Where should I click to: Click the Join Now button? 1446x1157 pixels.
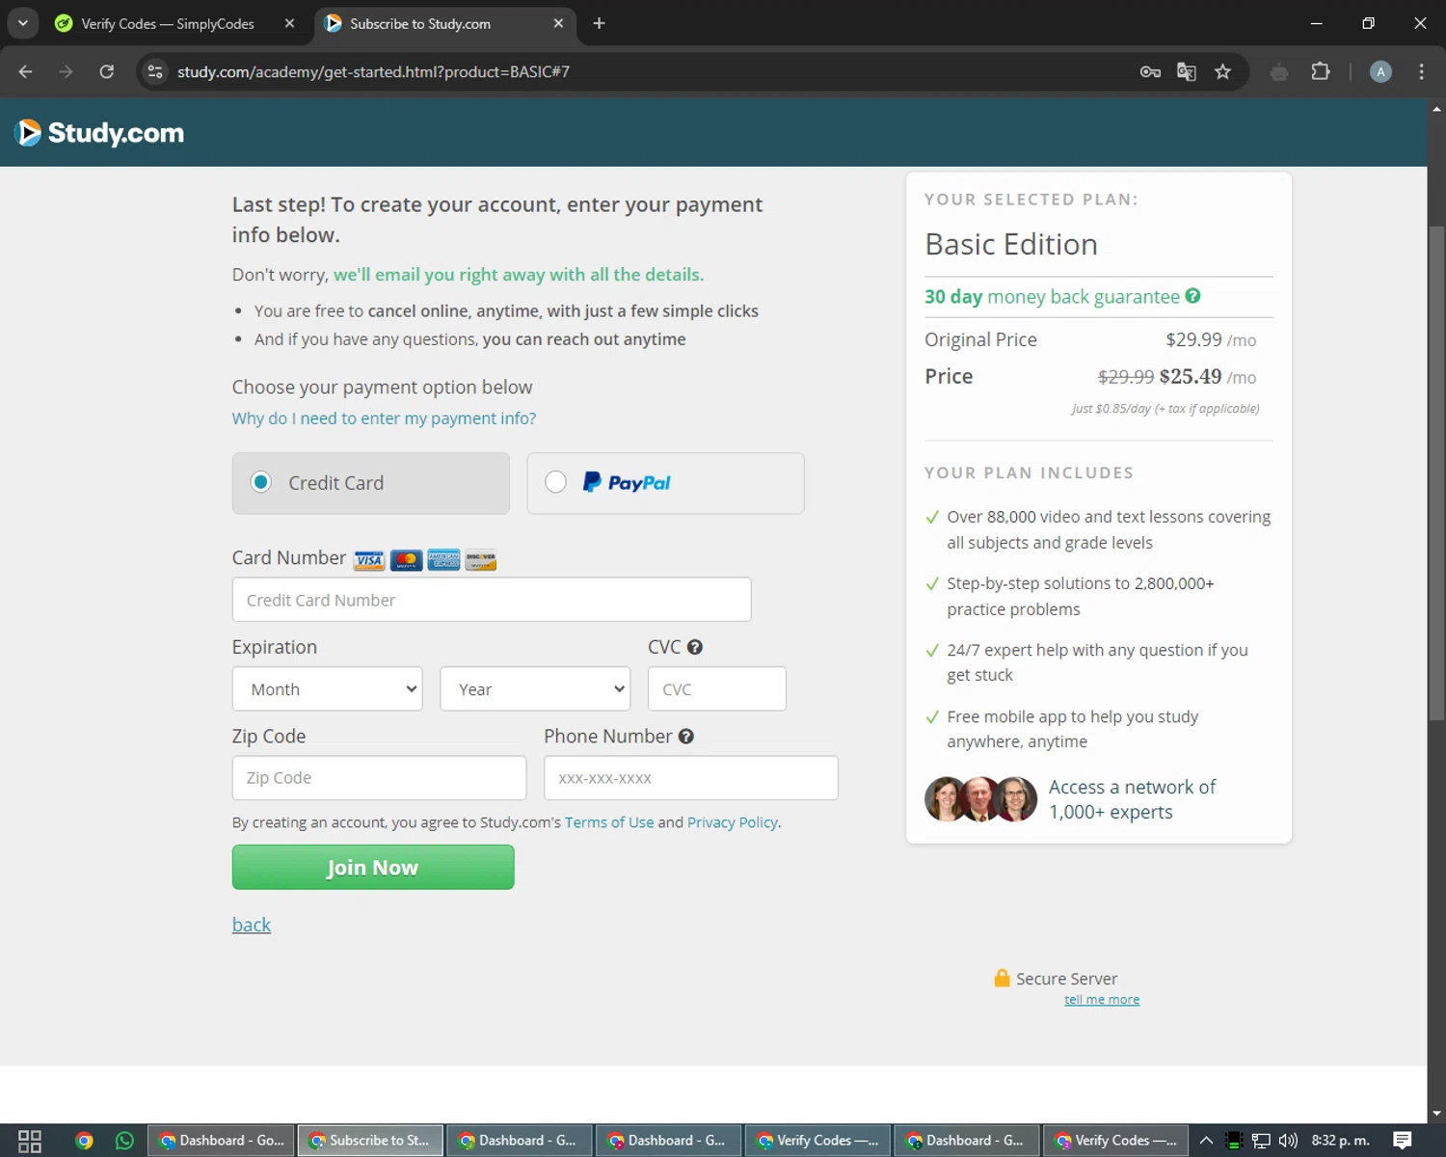(x=373, y=868)
